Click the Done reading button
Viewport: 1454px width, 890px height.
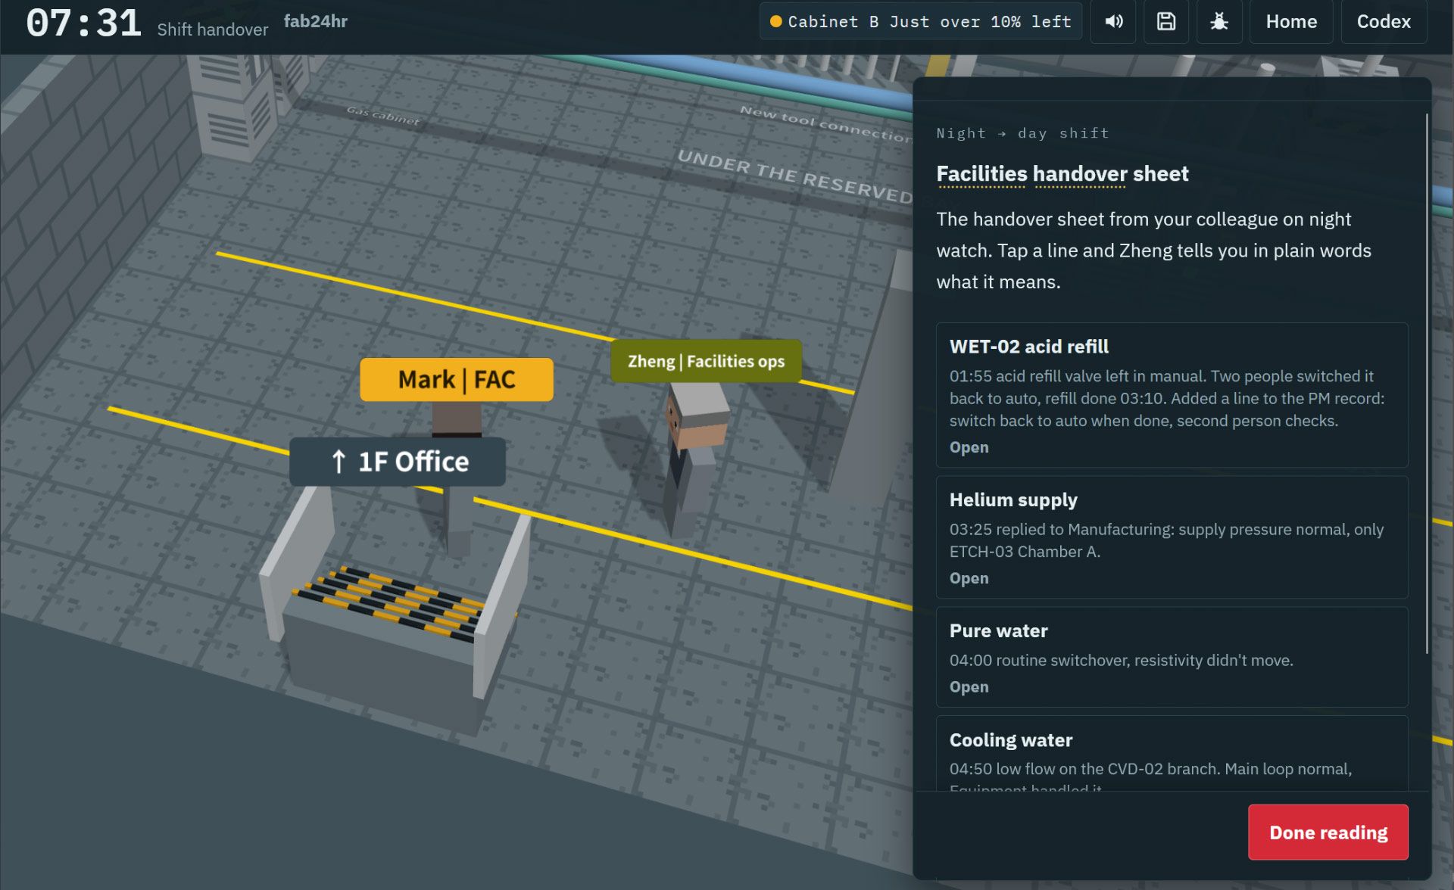point(1328,832)
